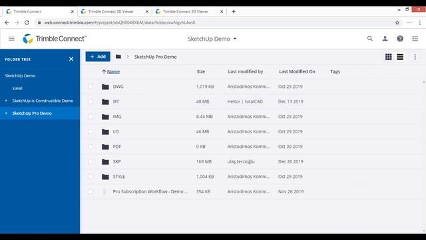Click the PDF folder icon
This screenshot has height=240, width=426.
point(105,147)
